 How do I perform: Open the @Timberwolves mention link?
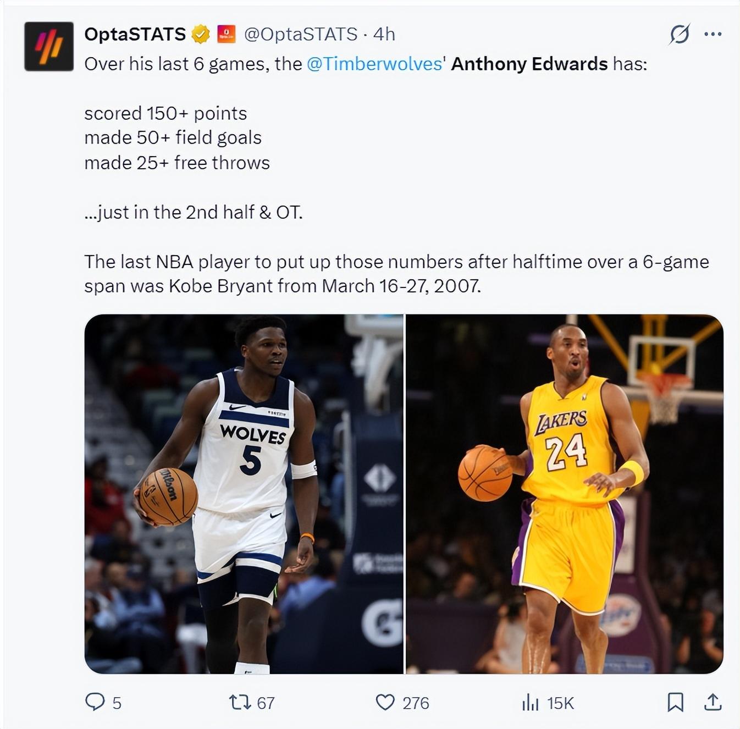(x=375, y=64)
